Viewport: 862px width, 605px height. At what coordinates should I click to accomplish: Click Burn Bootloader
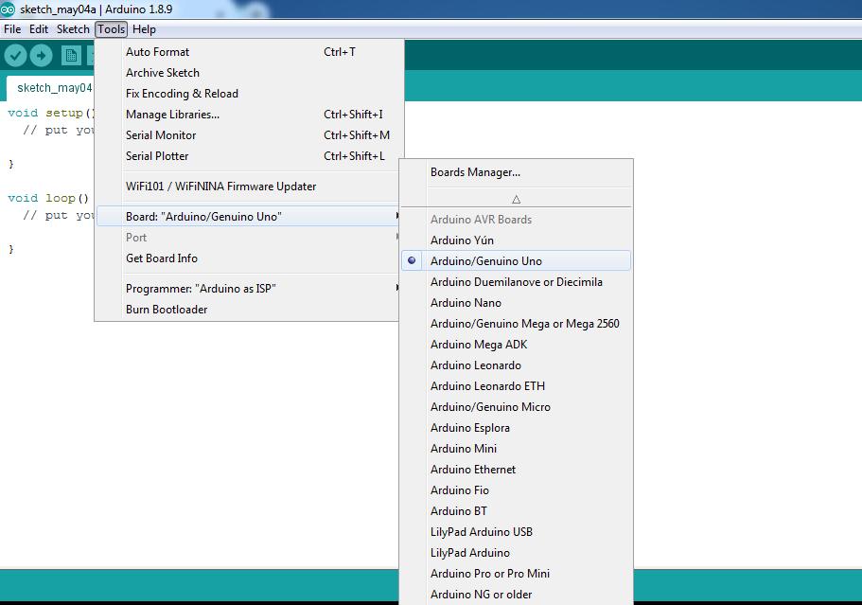(x=247, y=310)
